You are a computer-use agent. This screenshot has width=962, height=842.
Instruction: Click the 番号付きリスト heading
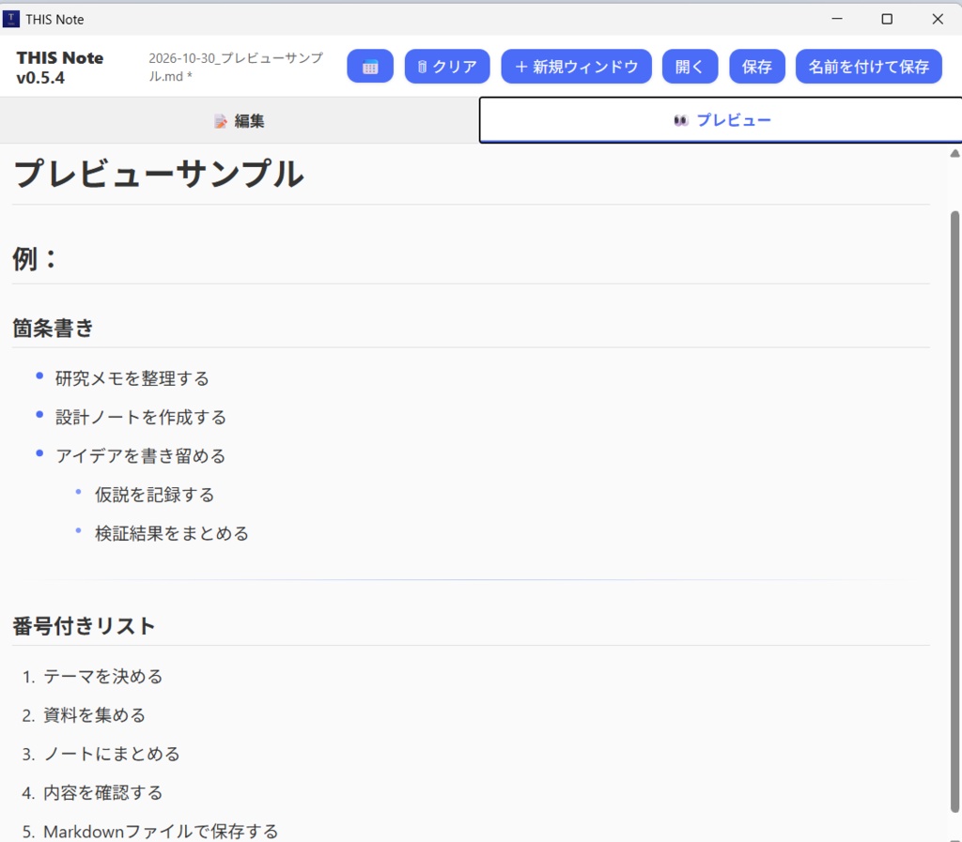[x=84, y=626]
